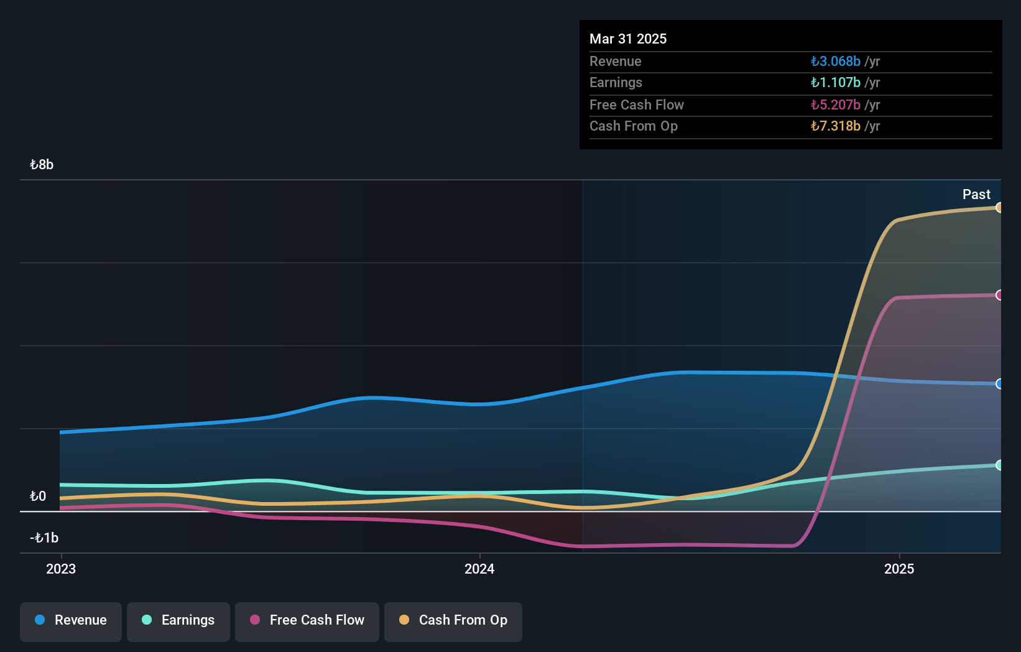Screen dimensions: 1021x652
Task: Toggle the Earnings legend button
Action: tap(178, 622)
